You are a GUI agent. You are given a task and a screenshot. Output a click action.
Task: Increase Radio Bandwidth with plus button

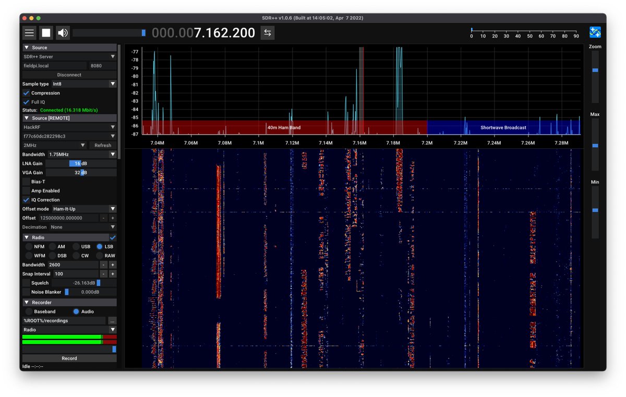[x=113, y=264]
